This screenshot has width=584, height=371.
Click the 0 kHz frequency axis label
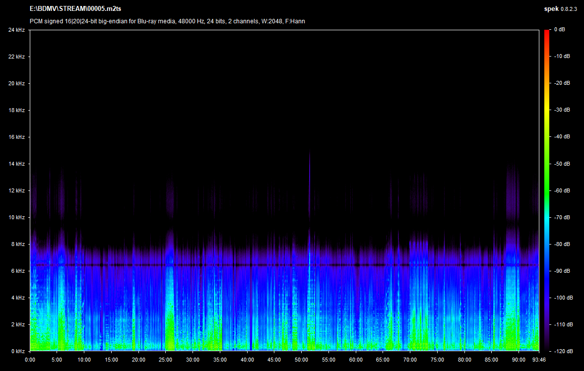point(18,351)
